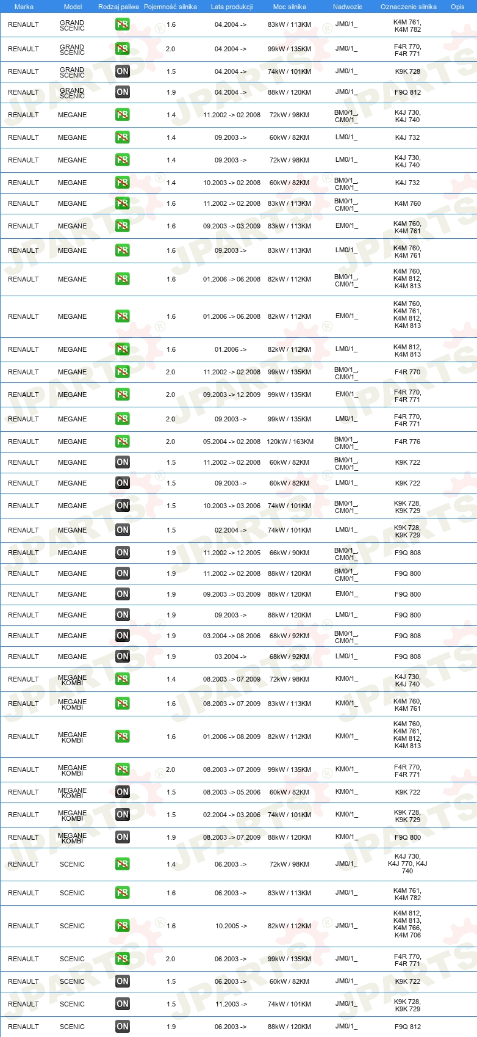Click the Pojemność silnika column header
Screen dimensions: 477x1037
170,7
